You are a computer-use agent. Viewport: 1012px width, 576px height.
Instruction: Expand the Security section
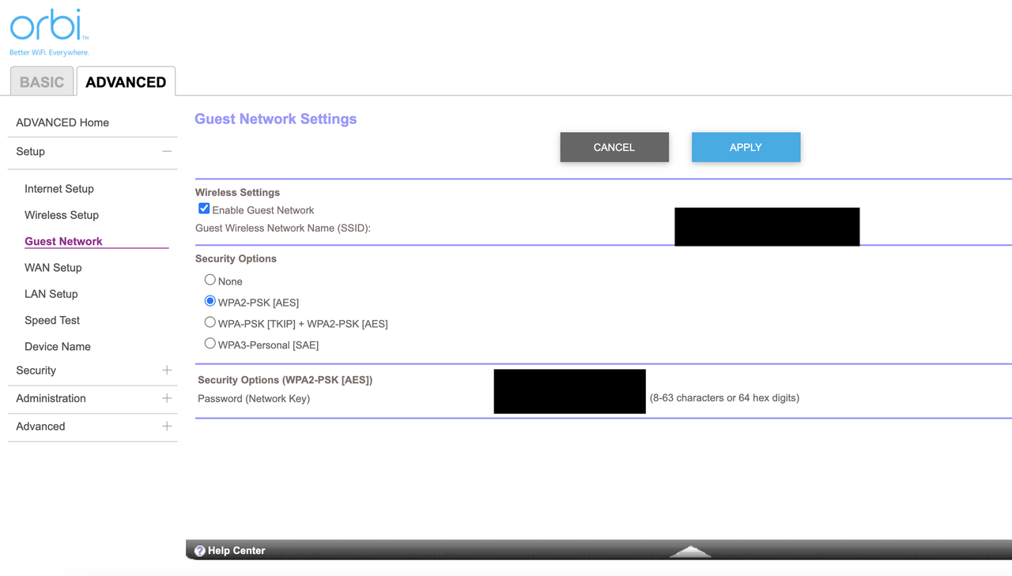166,370
